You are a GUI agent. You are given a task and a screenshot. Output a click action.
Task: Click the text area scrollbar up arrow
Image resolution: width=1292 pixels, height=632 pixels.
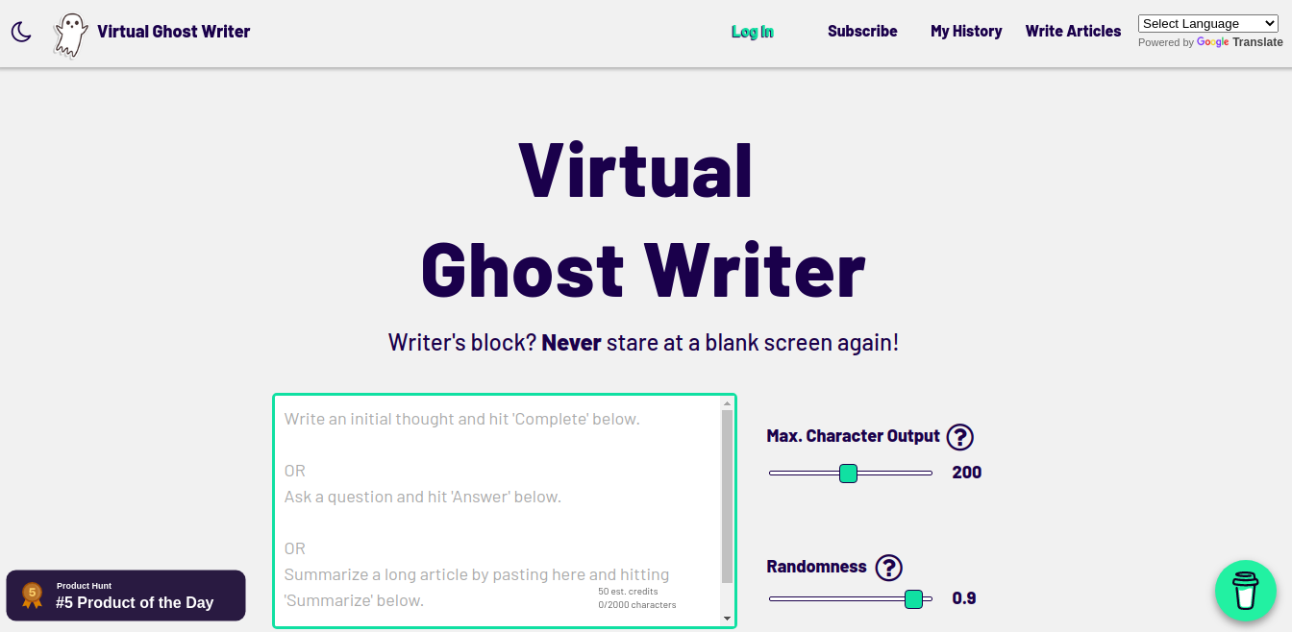point(726,401)
